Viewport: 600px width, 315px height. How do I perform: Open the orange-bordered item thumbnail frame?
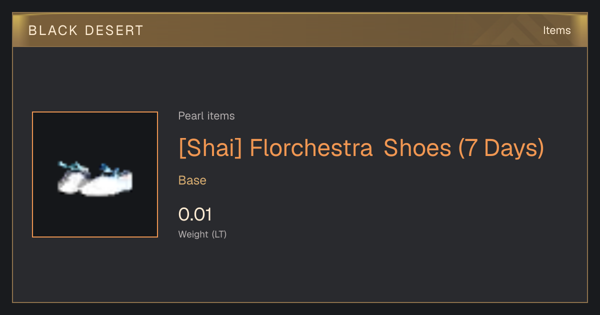pyautogui.click(x=95, y=174)
